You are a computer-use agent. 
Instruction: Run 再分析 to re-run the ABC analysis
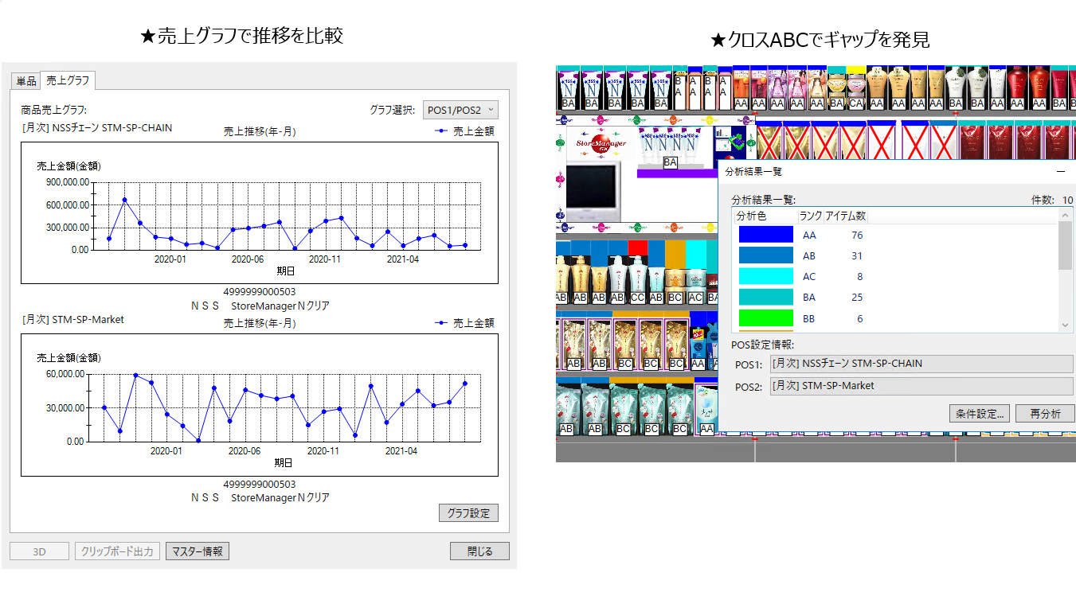1046,413
